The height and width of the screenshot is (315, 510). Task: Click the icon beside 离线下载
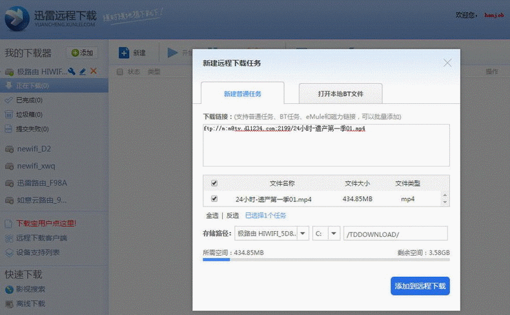point(9,304)
